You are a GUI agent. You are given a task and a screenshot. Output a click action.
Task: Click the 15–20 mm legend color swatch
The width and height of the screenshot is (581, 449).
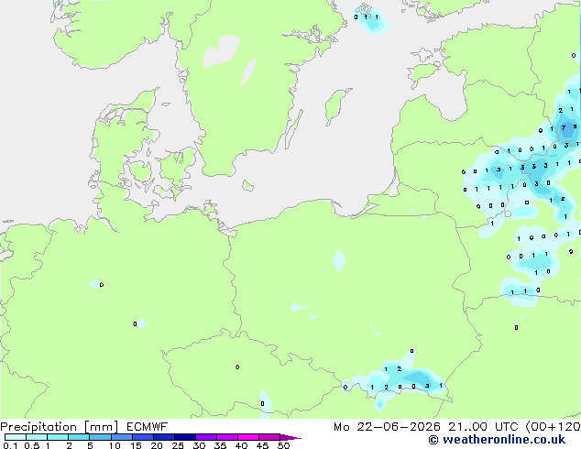[x=142, y=437]
